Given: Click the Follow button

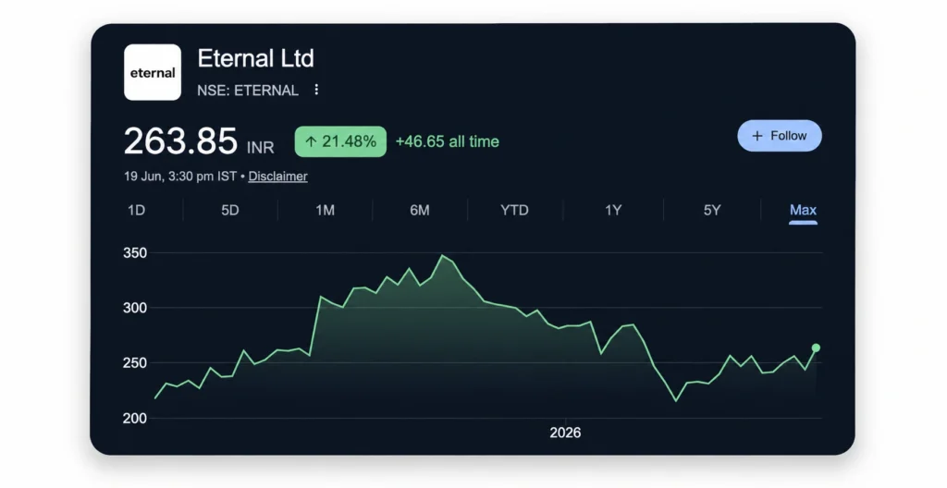Looking at the screenshot, I should coord(779,136).
